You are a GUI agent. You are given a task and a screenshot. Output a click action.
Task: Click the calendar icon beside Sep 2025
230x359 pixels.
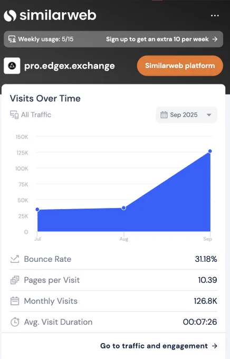(164, 115)
